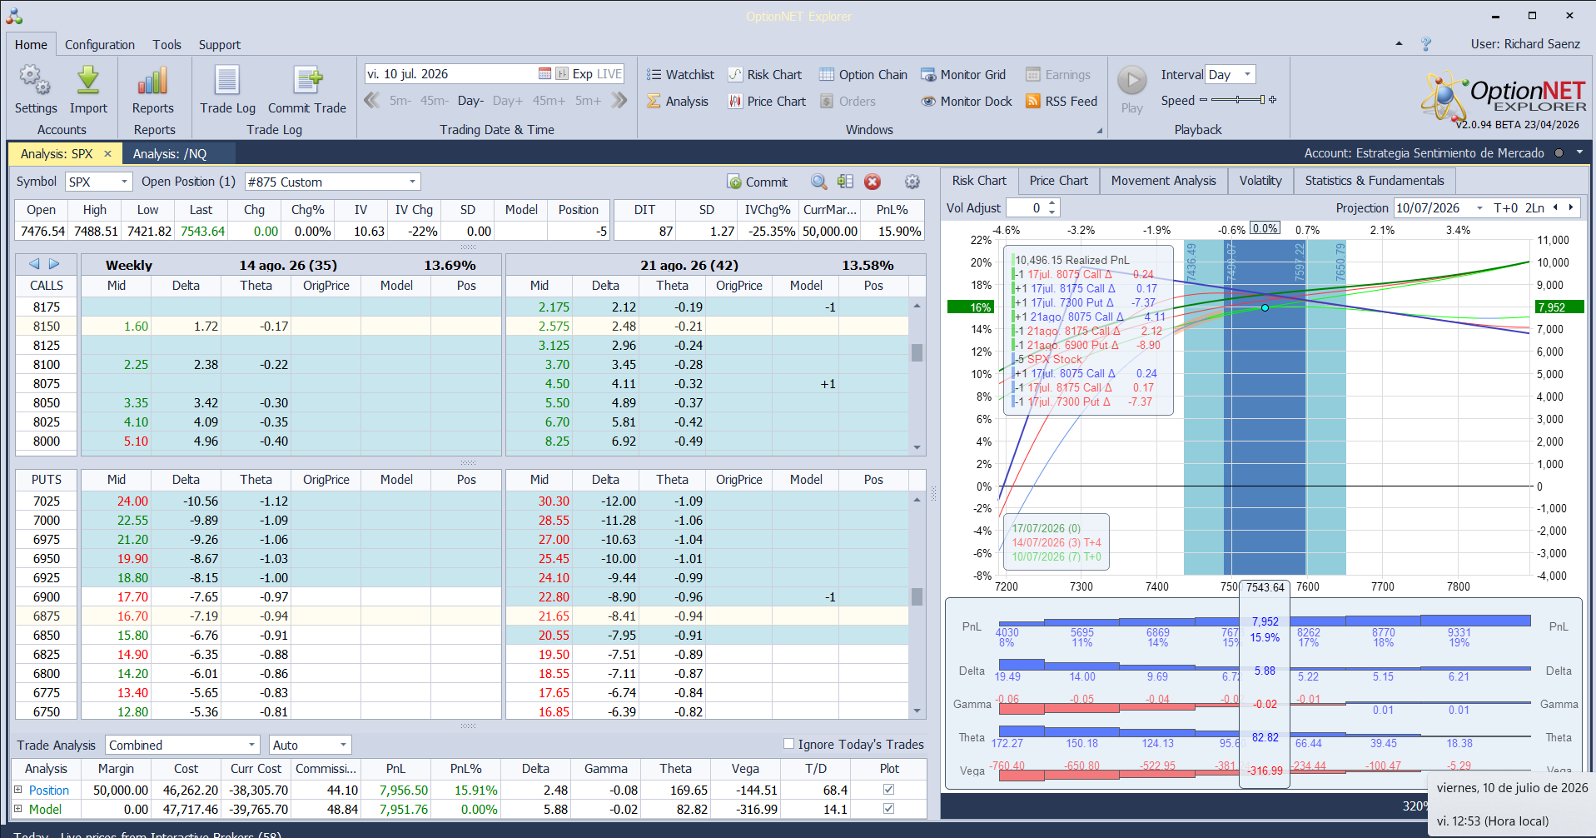Click the help question mark icon
The image size is (1596, 838).
1426,44
